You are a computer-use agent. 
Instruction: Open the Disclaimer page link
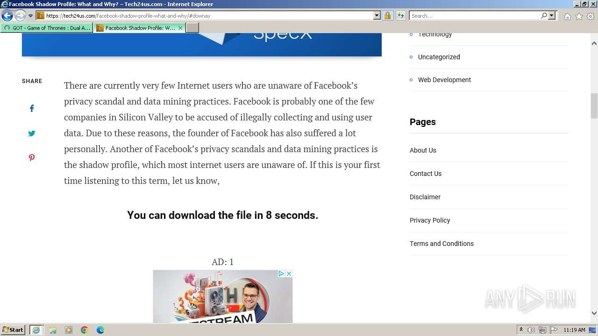tap(425, 197)
